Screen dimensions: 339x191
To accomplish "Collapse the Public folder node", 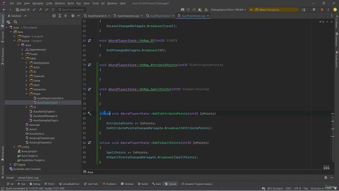I will [x=22, y=58].
